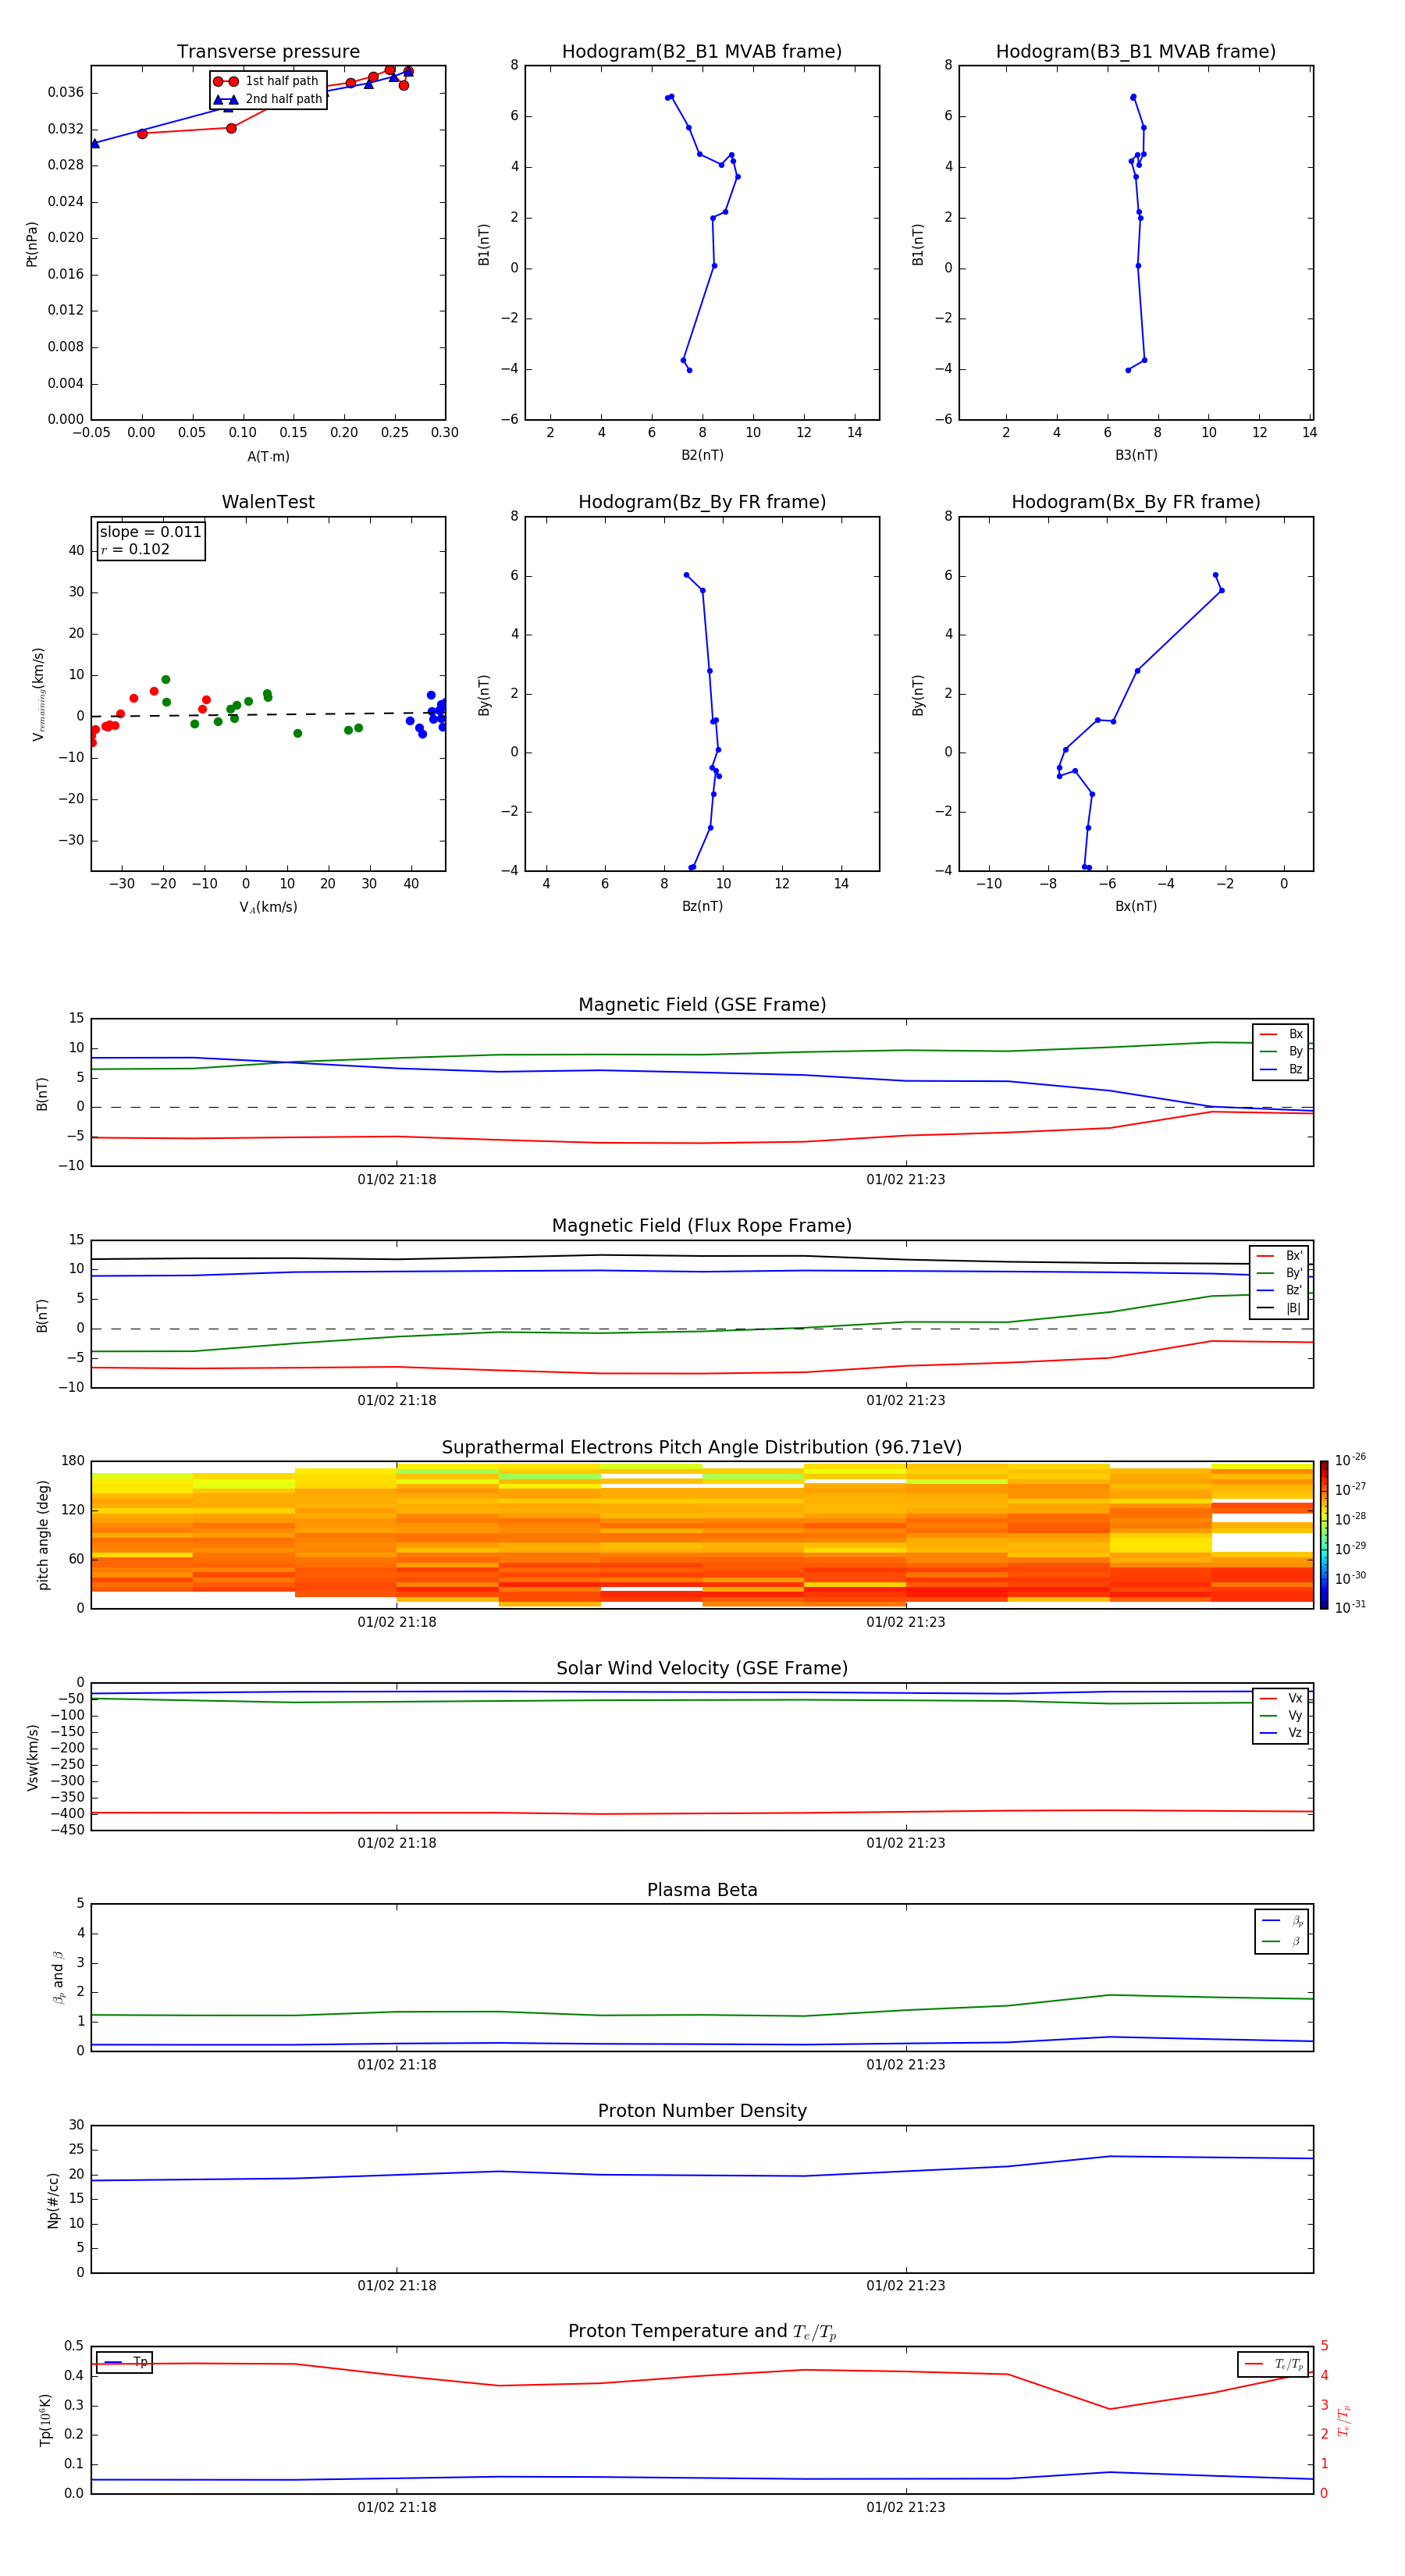Click "01/02 21:23" tick under Plasma Beta plot

tap(906, 2065)
